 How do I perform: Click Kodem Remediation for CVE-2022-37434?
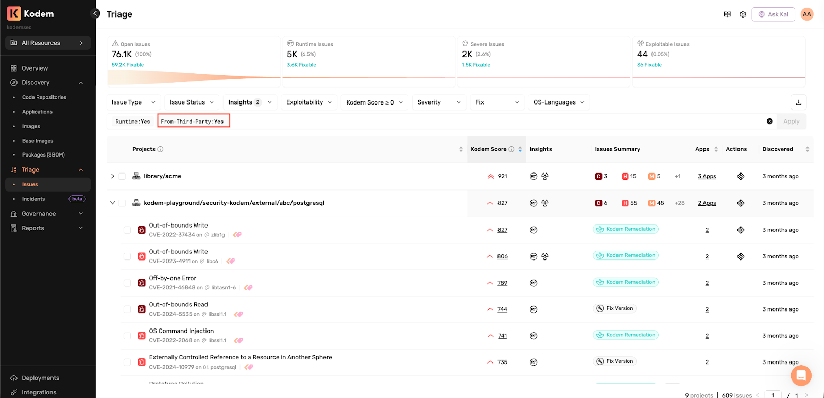tap(626, 229)
